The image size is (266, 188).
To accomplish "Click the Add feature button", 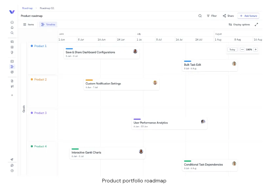I will [x=248, y=16].
